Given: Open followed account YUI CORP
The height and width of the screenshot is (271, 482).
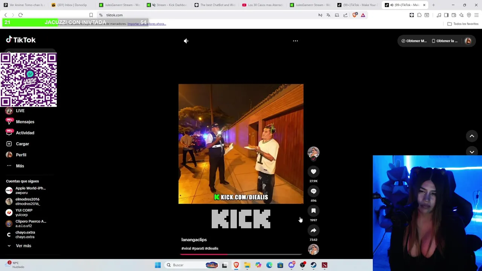Looking at the screenshot, I should pos(20,213).
